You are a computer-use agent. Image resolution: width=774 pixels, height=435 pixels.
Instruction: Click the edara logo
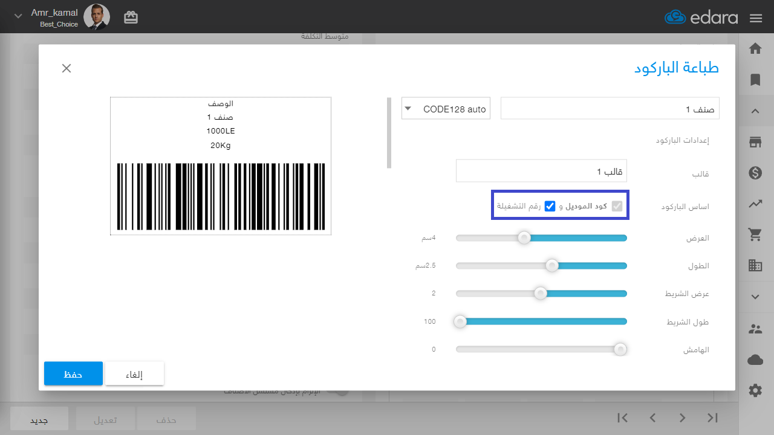coord(701,18)
